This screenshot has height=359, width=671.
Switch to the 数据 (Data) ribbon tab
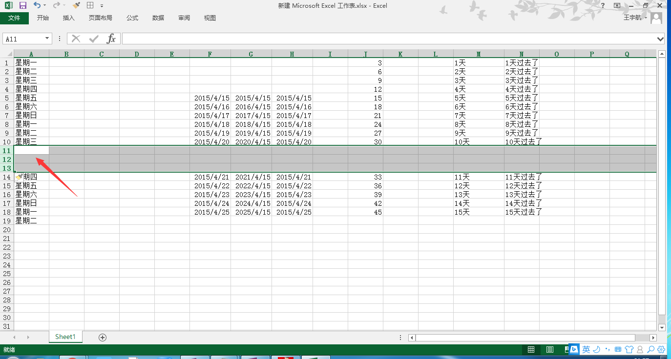(158, 18)
